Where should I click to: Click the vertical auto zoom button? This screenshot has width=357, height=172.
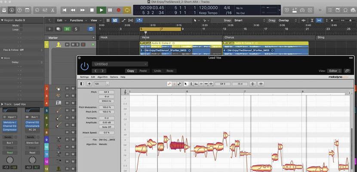[x=312, y=21]
